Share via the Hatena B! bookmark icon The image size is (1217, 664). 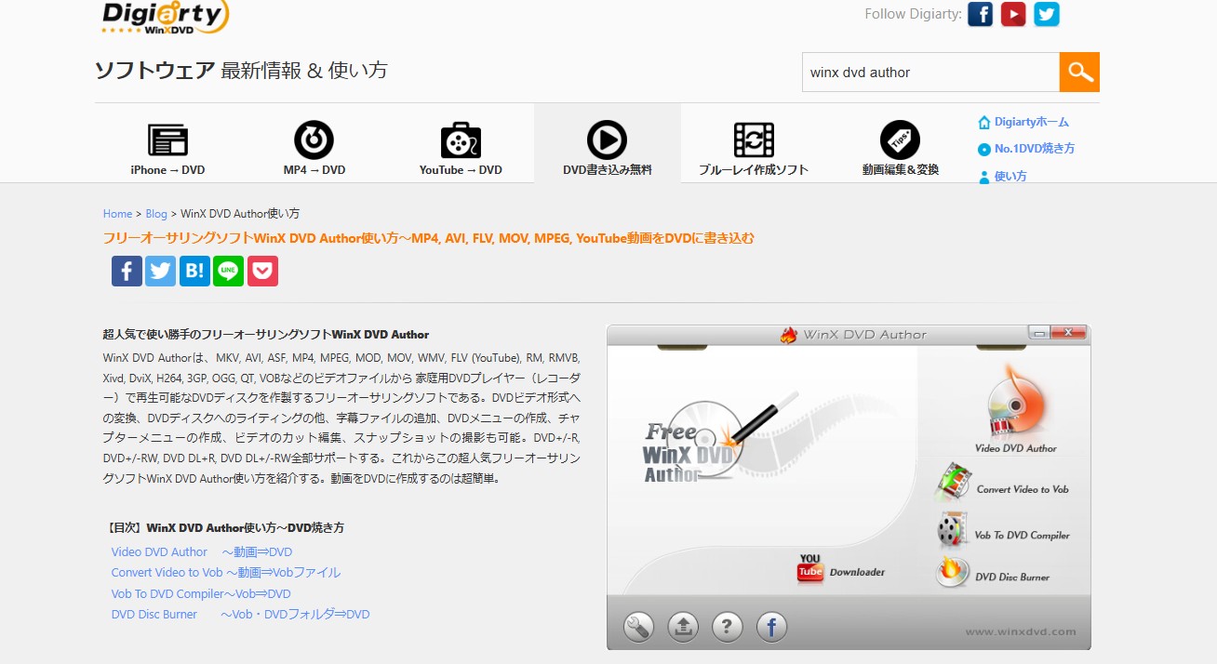(x=194, y=271)
